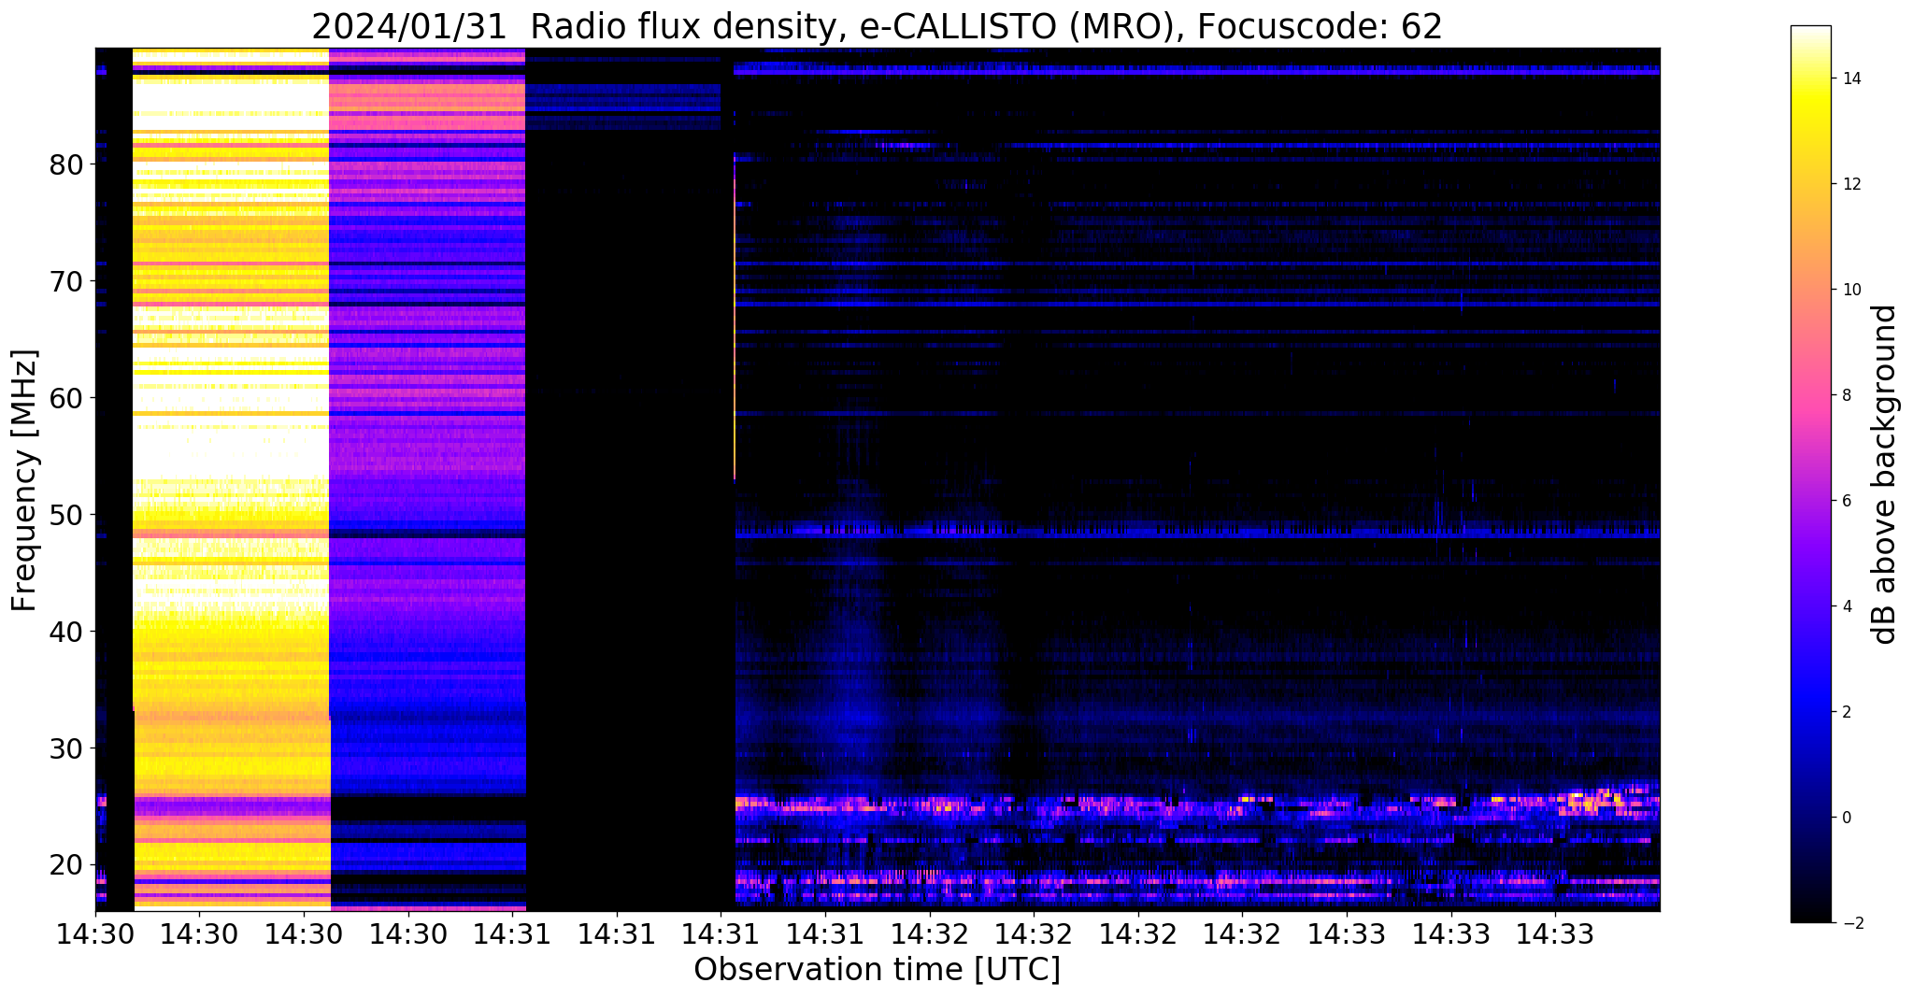Click the plot title mentioning e-CALLISTO (MRO)
This screenshot has width=1913, height=997.
click(x=877, y=26)
